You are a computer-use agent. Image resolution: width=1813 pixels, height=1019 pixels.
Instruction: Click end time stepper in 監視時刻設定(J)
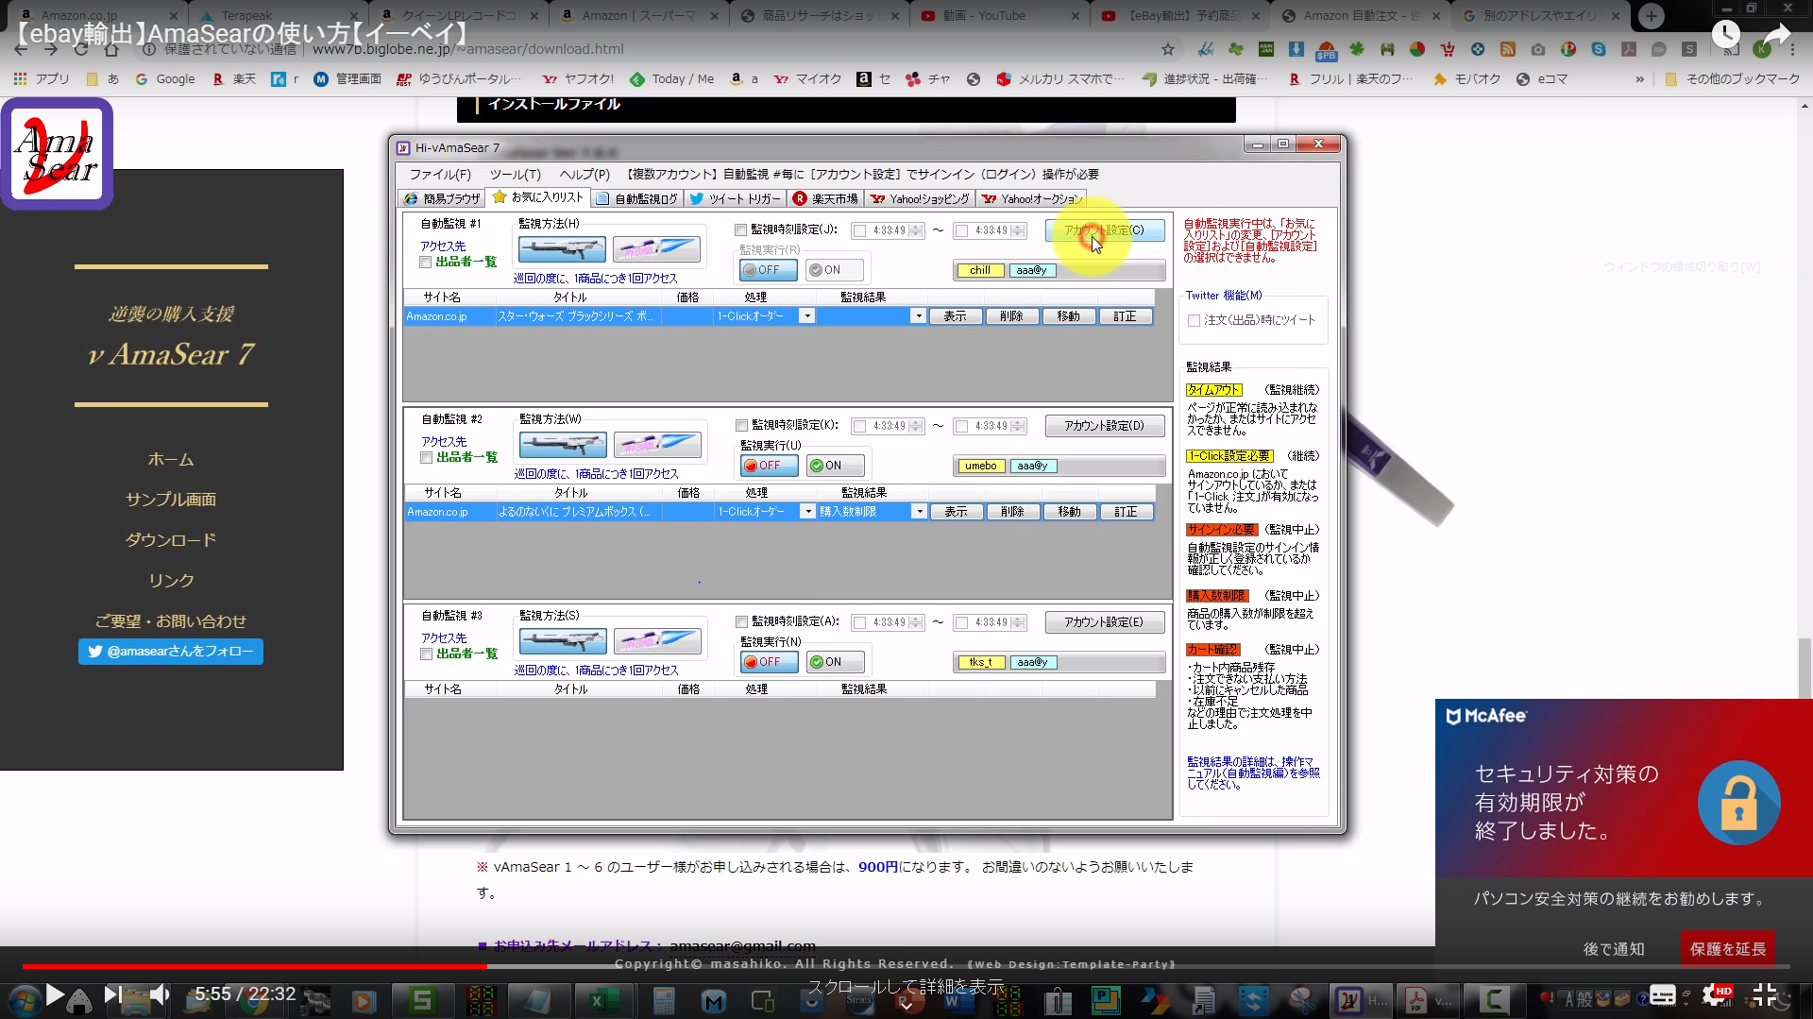1018,230
